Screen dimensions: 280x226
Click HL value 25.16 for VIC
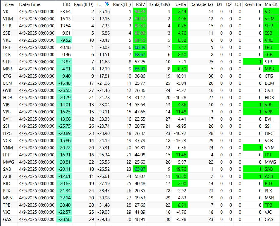105,12
